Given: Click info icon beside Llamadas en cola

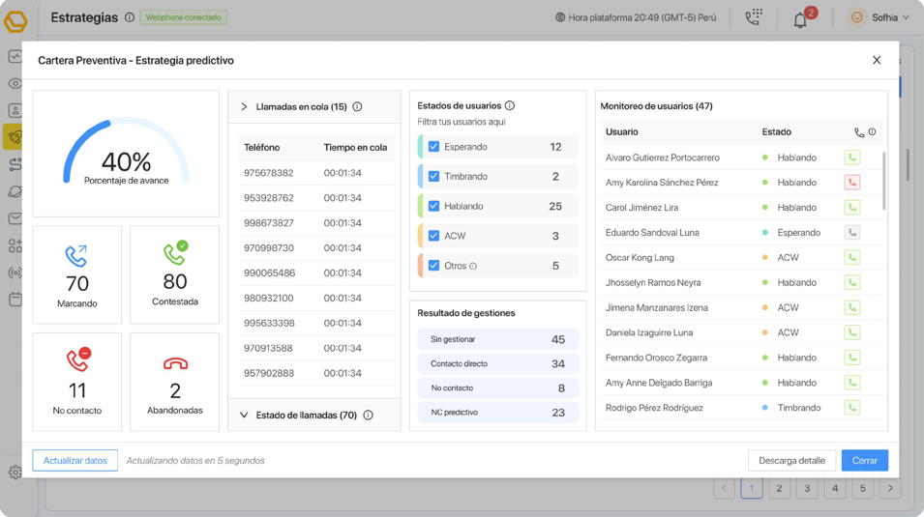Looking at the screenshot, I should click(357, 107).
